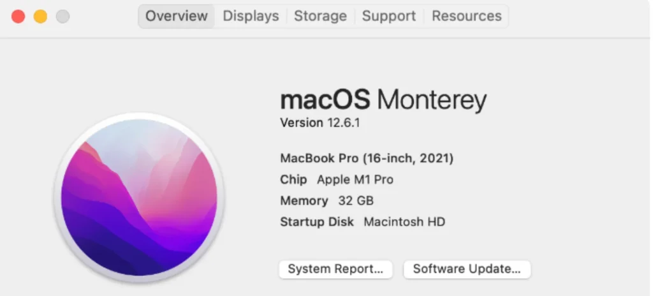
Task: Click the Memory label
Action: pyautogui.click(x=304, y=201)
